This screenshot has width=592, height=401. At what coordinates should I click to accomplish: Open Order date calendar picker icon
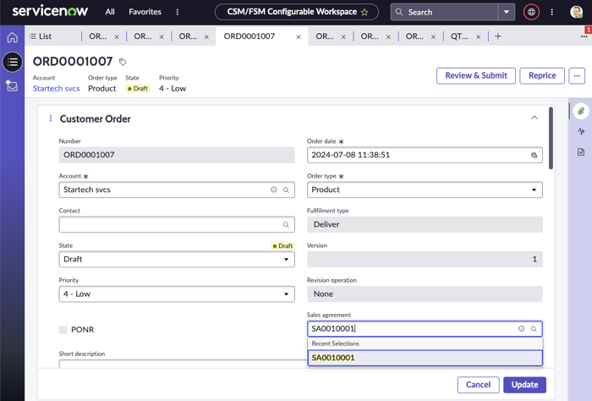[x=534, y=155]
